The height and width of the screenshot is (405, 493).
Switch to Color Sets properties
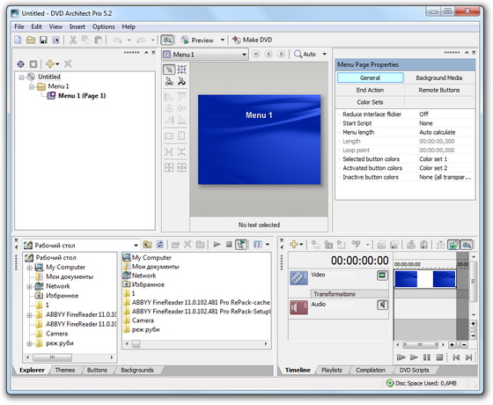click(370, 102)
